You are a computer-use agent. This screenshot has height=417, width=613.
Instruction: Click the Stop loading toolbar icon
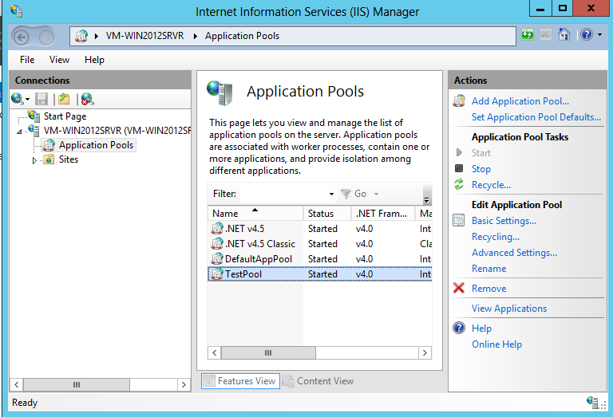click(x=545, y=35)
